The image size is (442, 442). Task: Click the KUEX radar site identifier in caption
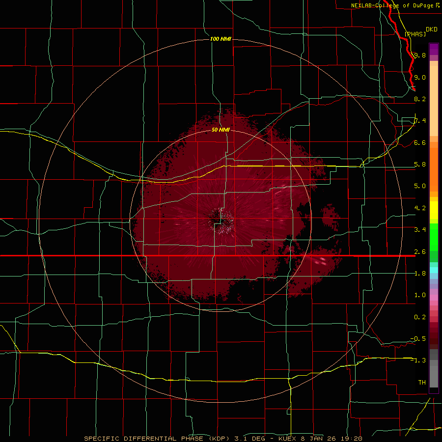coord(287,439)
